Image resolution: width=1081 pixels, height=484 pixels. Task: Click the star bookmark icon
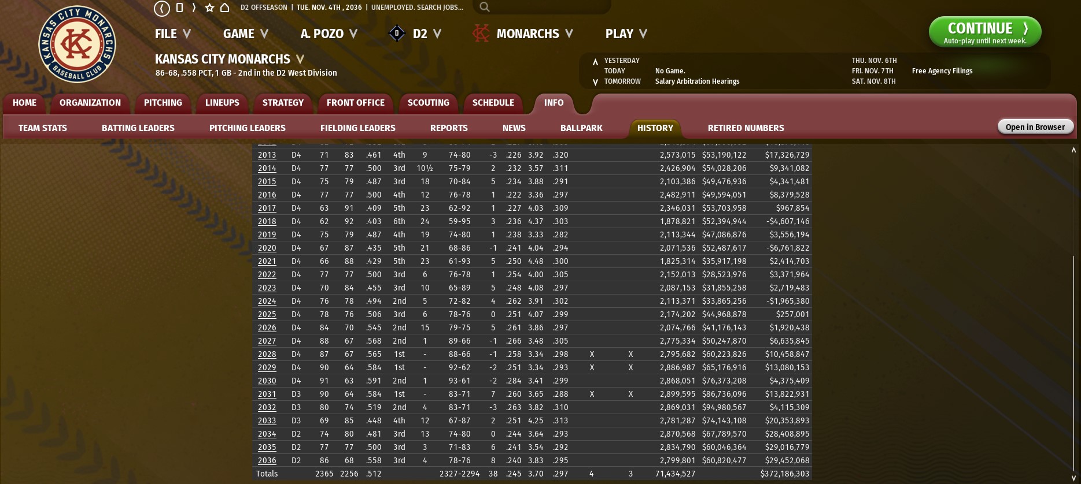pyautogui.click(x=209, y=8)
